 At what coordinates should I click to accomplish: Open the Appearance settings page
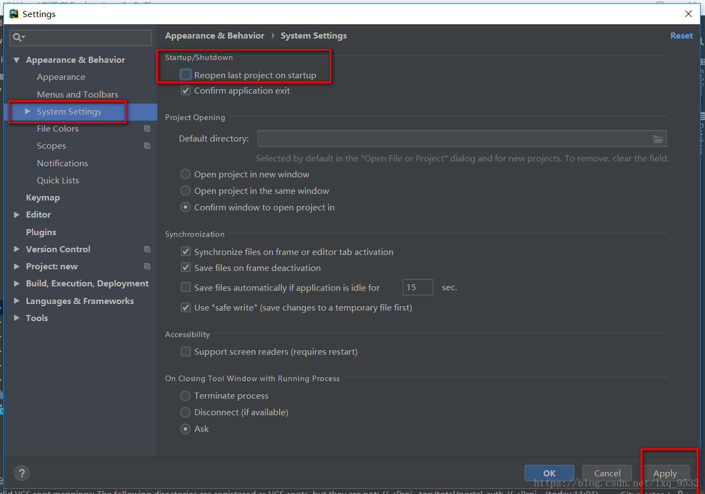[x=61, y=77]
